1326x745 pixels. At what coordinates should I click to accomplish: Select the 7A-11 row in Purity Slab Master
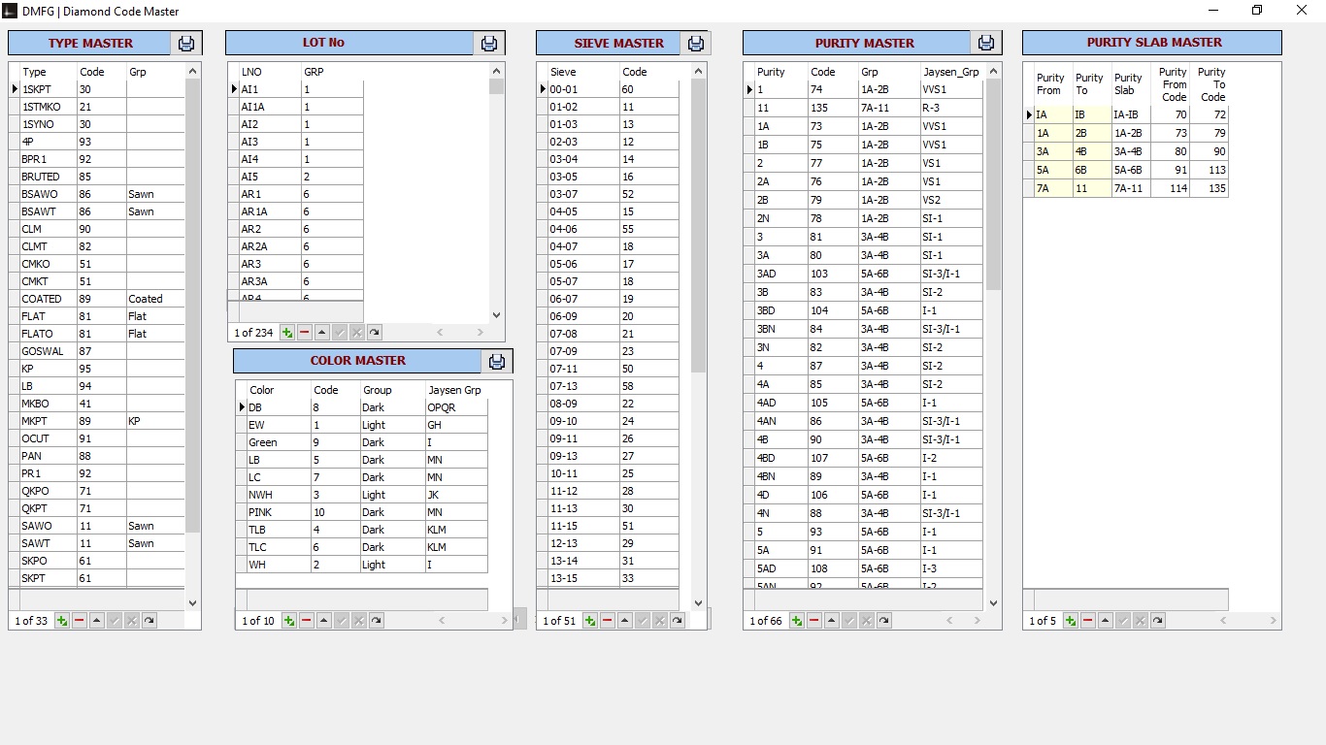point(1126,188)
